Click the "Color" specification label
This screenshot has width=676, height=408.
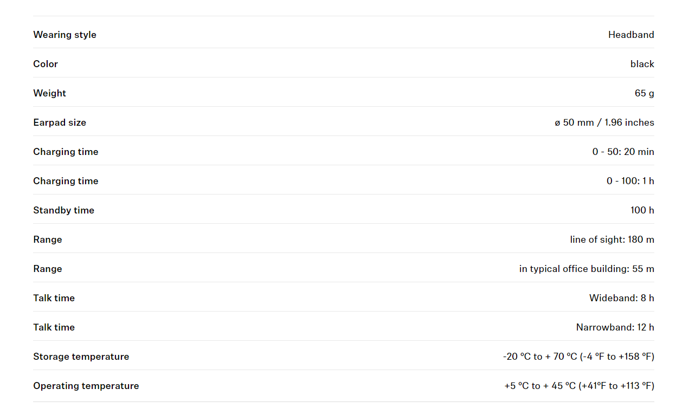click(46, 64)
